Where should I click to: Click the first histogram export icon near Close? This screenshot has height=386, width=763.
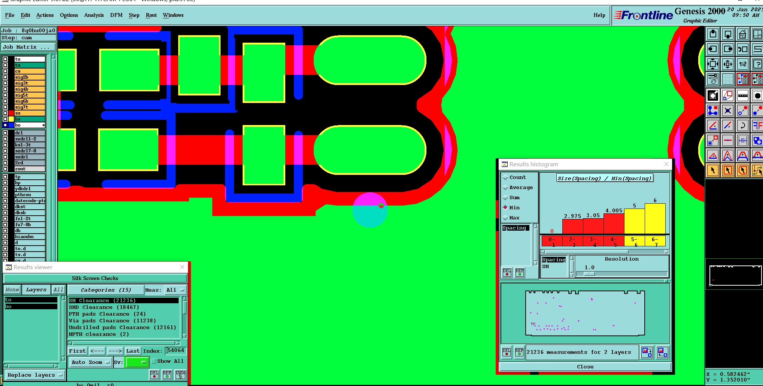tap(647, 352)
